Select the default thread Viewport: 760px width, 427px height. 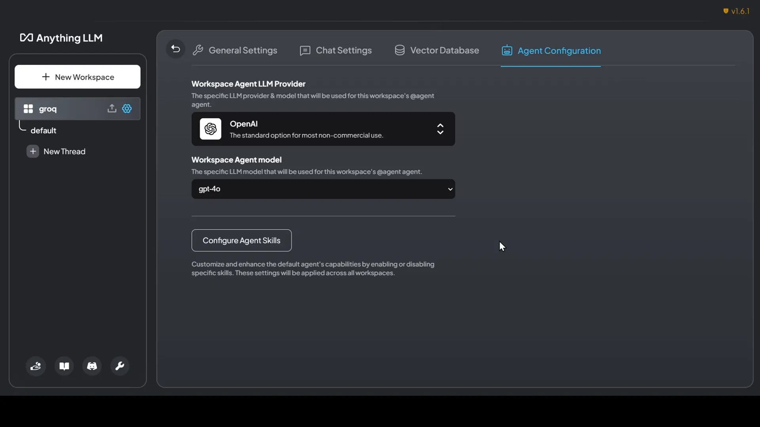click(x=44, y=130)
